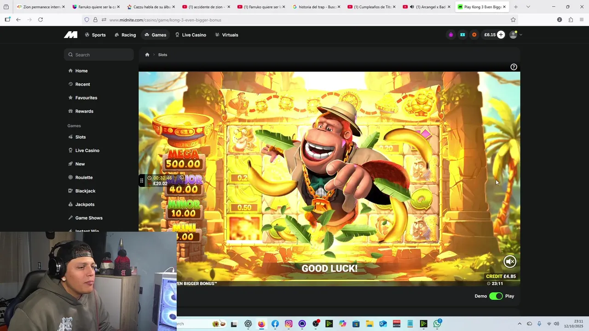Viewport: 589px width, 331px height.
Task: Open File Explorer from taskbar
Action: click(370, 324)
